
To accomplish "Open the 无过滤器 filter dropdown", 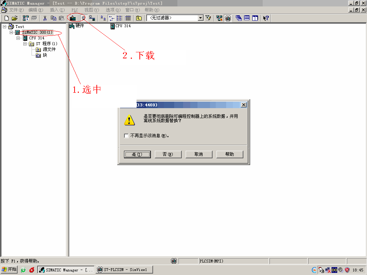I will 200,18.
